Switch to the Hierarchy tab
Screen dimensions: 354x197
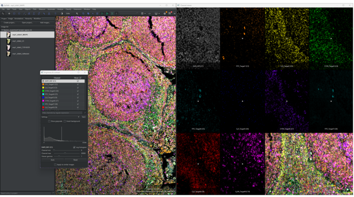(x=28, y=19)
